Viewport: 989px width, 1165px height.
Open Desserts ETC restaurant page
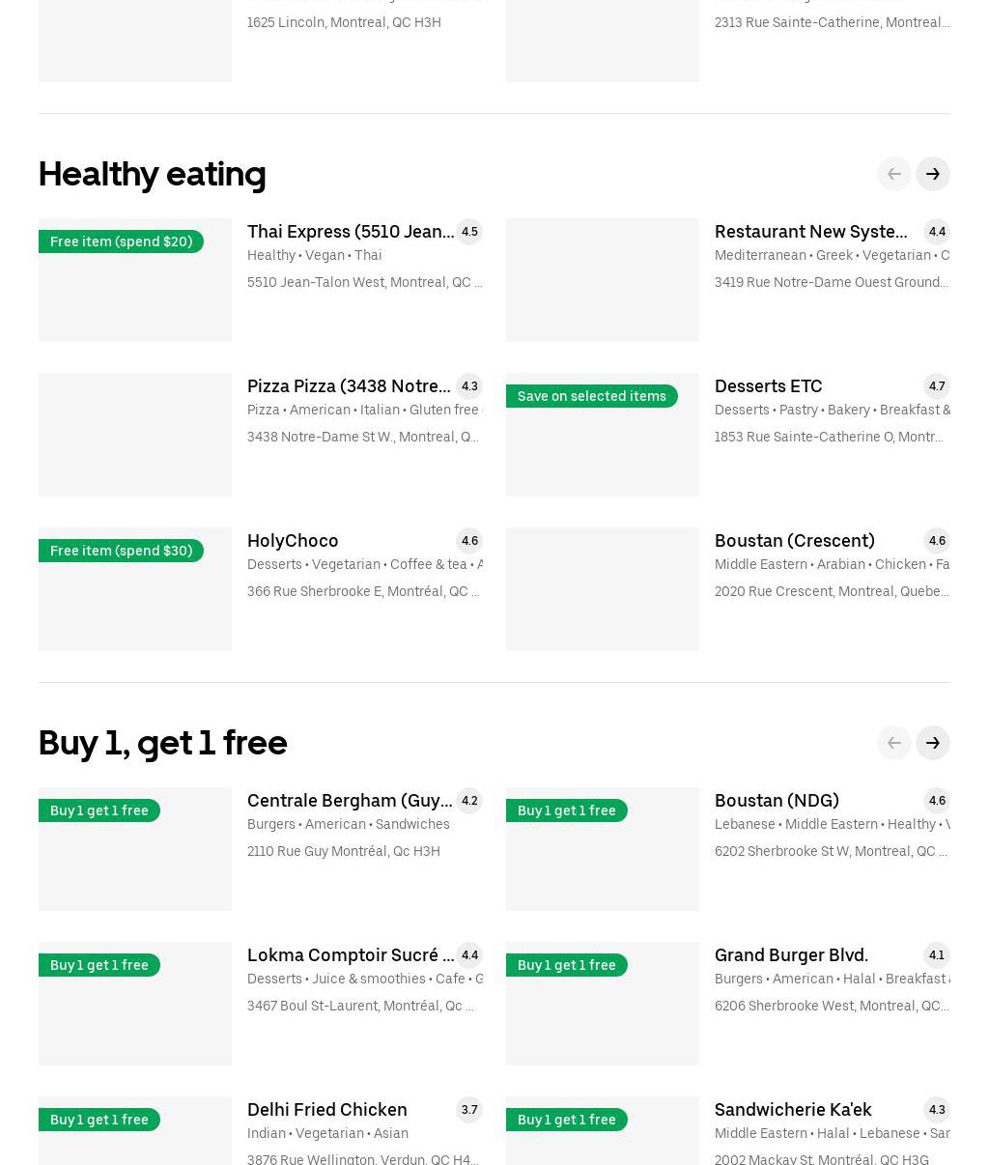[x=768, y=386]
